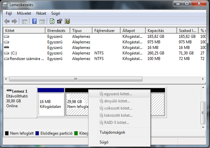210x148 pixels.
Task: Click the disk settings toolbar icon with gear
Action: click(x=67, y=21)
